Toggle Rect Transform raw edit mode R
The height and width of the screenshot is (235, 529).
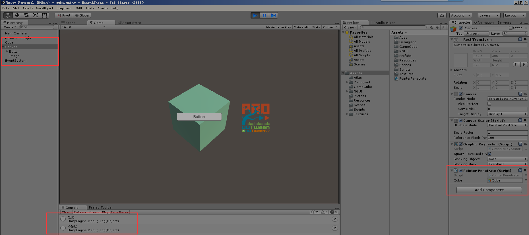524,65
